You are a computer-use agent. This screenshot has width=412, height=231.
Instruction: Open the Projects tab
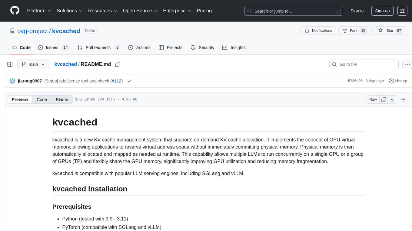171,47
